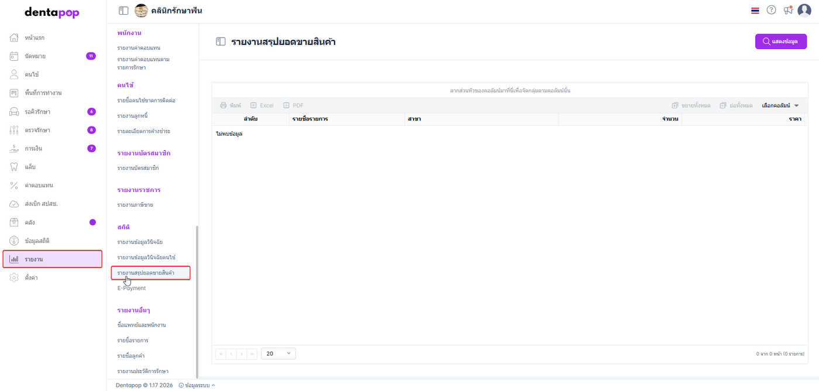Viewport: 819px width, 391px height.
Task: Open the เลือกคอลัมน์ column chooser dropdown
Action: 780,105
